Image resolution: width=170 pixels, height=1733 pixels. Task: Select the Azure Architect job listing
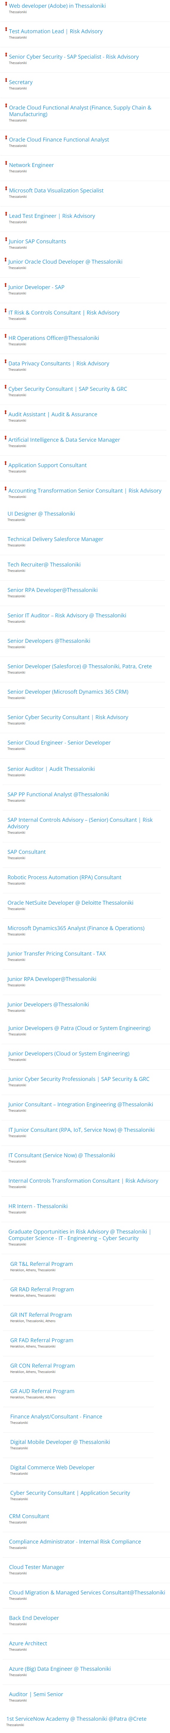(28, 1644)
